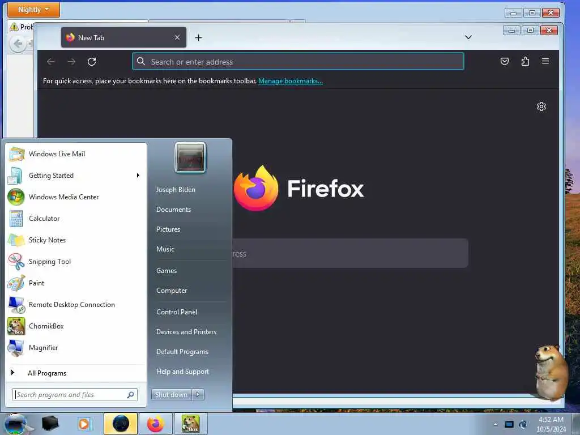Click the Getting Started icon

click(15, 176)
